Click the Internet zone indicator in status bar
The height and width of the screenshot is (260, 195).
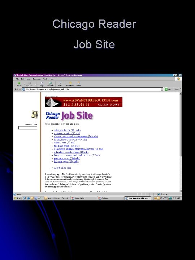pos(163,194)
